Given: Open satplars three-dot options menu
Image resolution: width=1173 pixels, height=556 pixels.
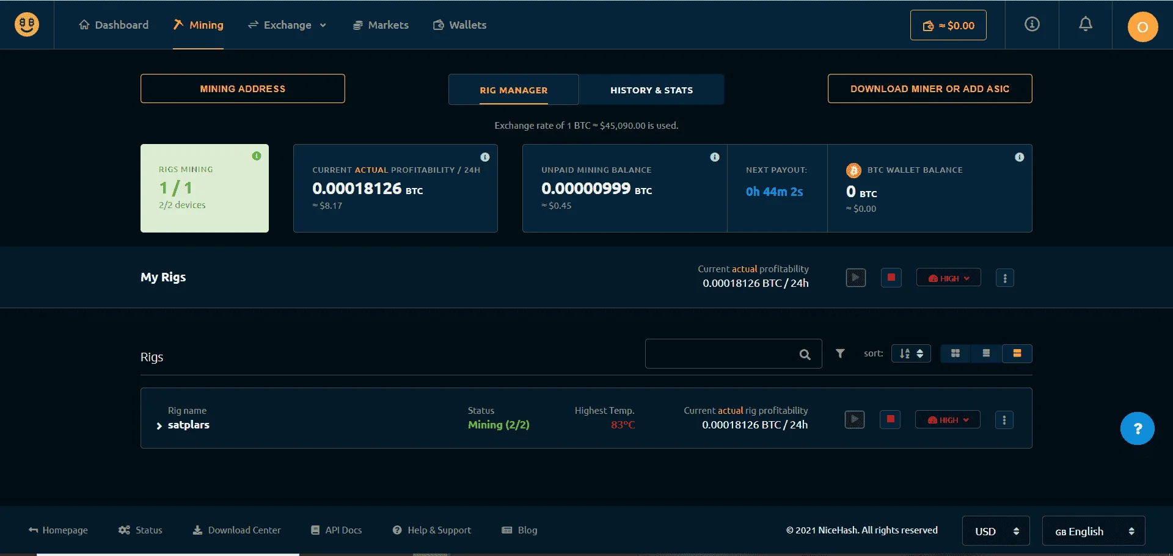Looking at the screenshot, I should 1004,419.
